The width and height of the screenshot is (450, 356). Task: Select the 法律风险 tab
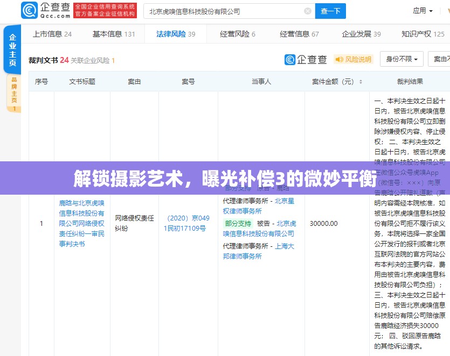[176, 34]
